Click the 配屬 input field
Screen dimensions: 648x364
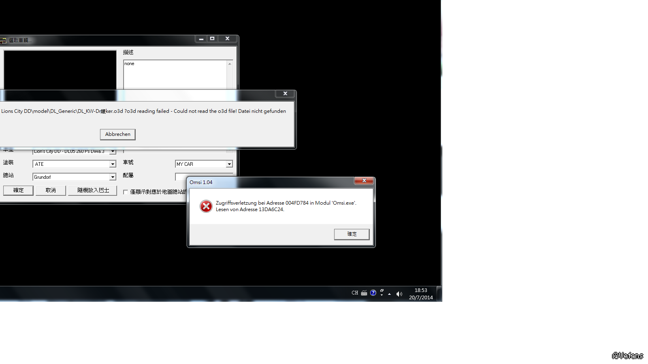click(204, 177)
